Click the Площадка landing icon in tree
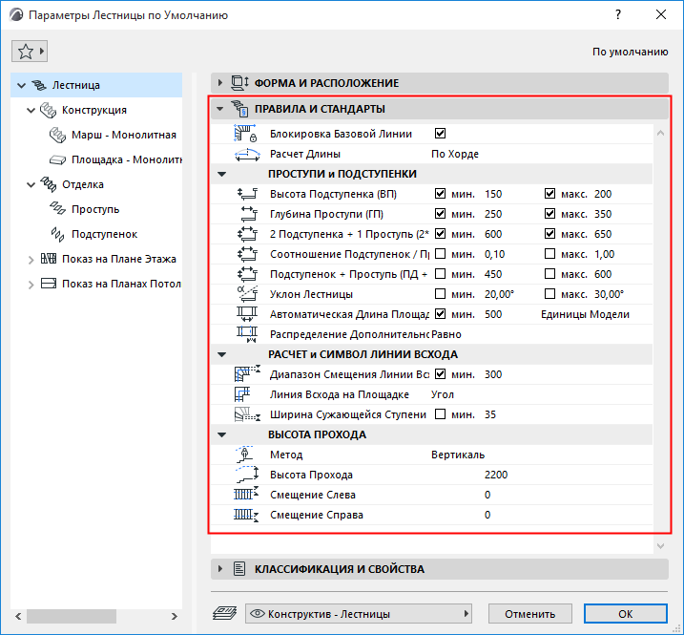 pos(57,159)
